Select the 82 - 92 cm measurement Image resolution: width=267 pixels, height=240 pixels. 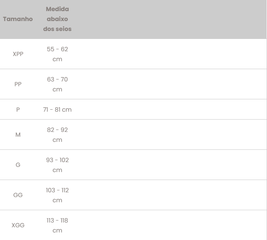tap(57, 135)
